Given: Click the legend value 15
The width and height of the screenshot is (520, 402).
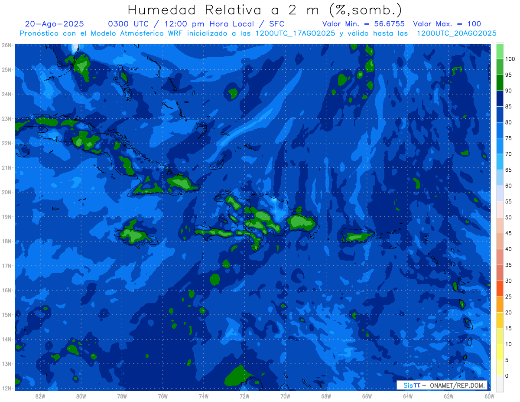Looking at the screenshot, I should (508, 328).
